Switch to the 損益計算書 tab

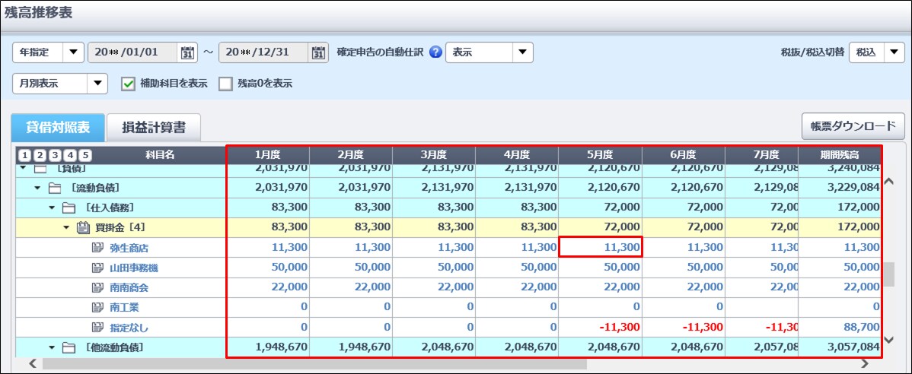(155, 128)
